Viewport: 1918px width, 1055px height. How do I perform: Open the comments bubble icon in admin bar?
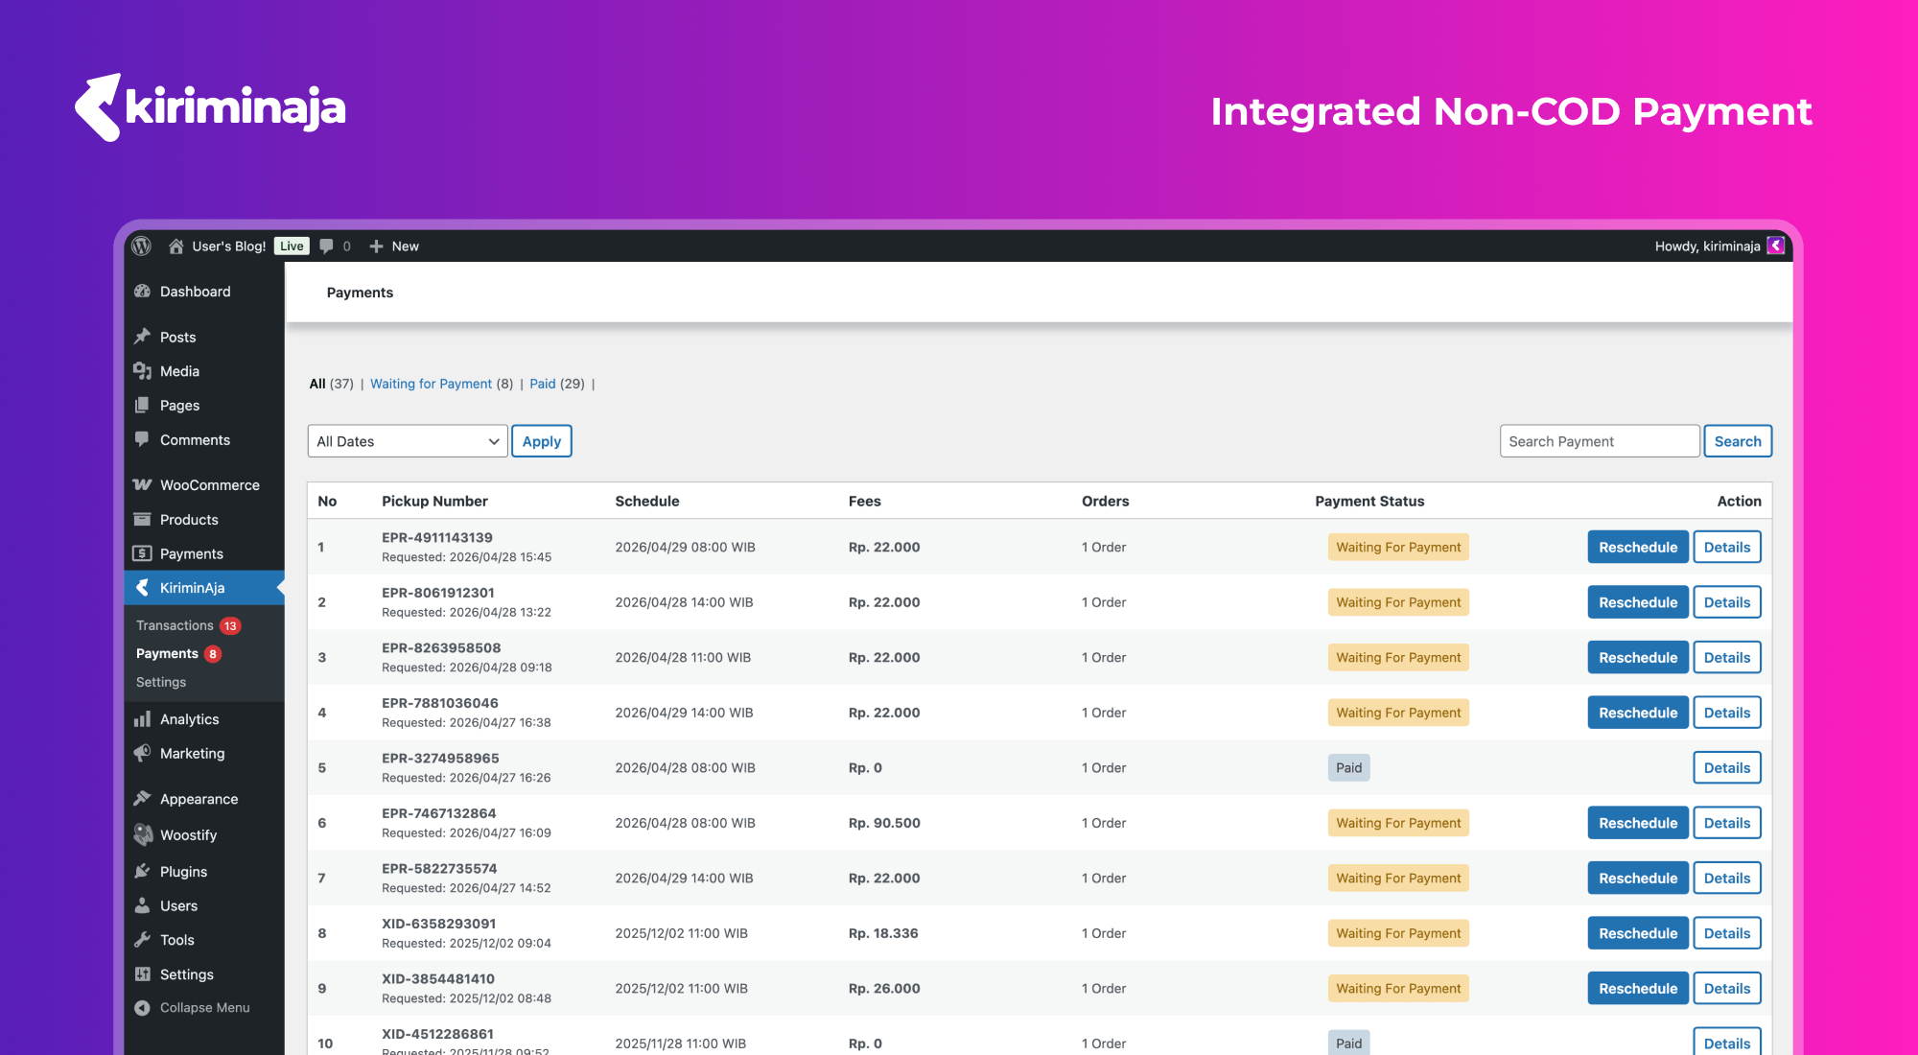(327, 246)
